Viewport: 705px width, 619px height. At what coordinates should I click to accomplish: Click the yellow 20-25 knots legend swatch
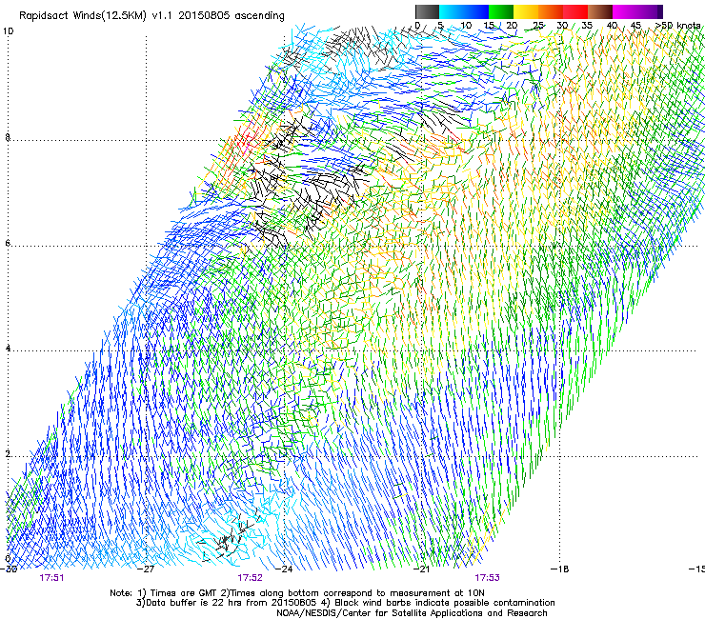[x=526, y=11]
